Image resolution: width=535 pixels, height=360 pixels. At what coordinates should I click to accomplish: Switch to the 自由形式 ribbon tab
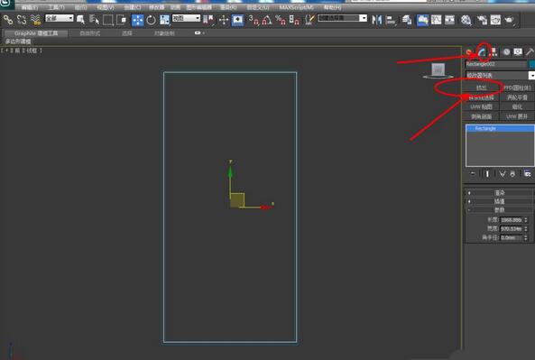click(x=90, y=33)
